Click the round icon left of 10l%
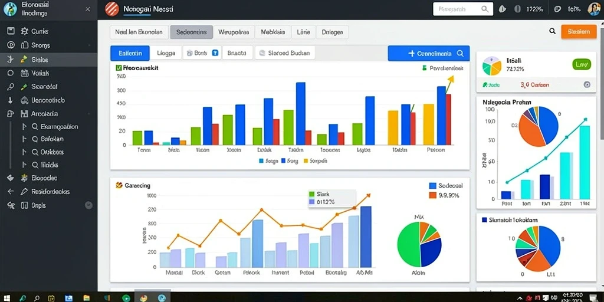The image size is (604, 302). (557, 9)
